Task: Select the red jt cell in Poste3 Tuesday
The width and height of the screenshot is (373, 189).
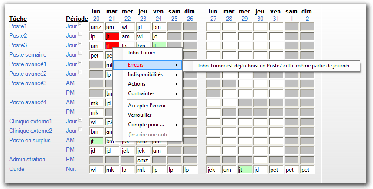Action: point(112,45)
